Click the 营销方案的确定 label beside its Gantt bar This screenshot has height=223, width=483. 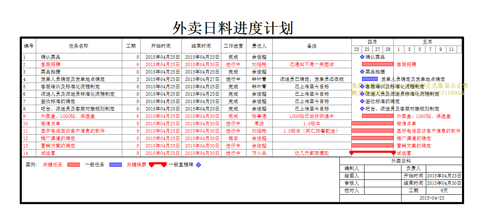click(x=414, y=145)
